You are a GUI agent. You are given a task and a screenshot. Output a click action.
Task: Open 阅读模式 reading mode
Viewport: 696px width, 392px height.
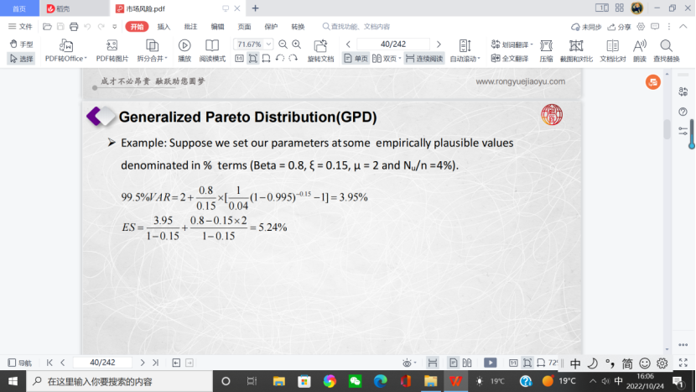click(x=212, y=45)
